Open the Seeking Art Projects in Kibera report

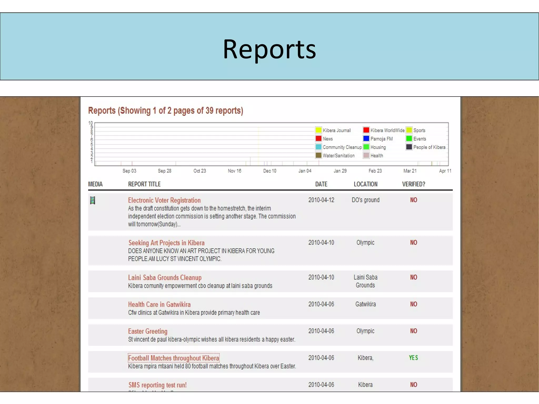click(x=166, y=243)
